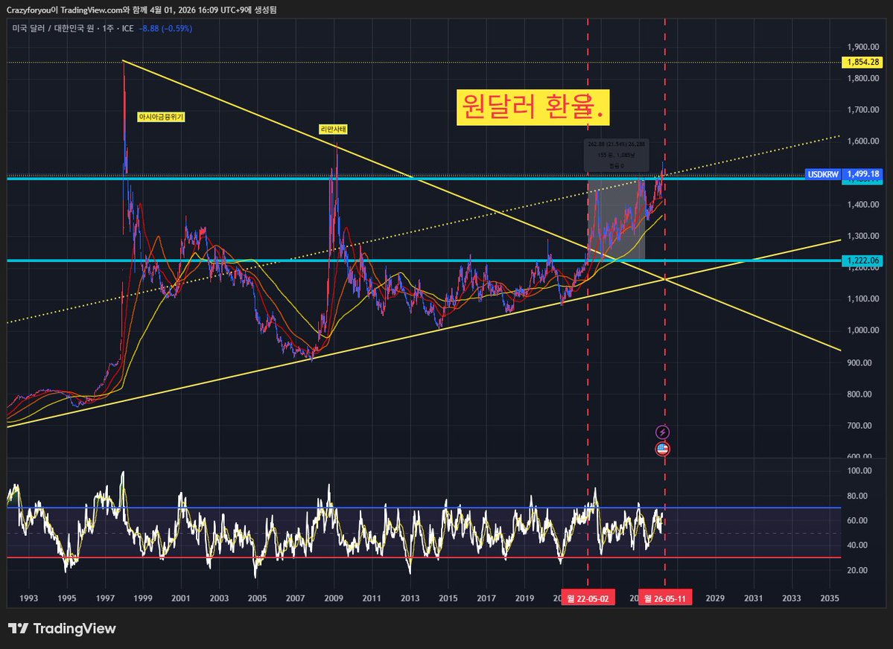The image size is (893, 649).
Task: Click the 1,000.00 price axis label
Action: (x=862, y=330)
